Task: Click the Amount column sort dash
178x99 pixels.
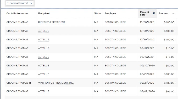Action: click(x=173, y=14)
